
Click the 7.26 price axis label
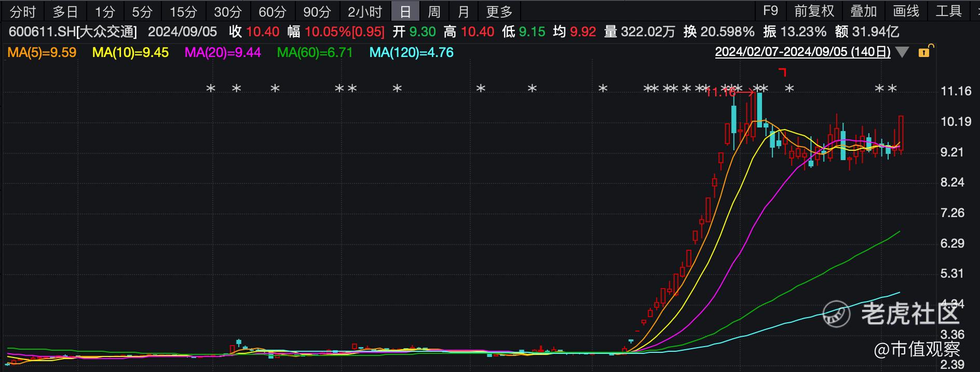[x=952, y=213]
